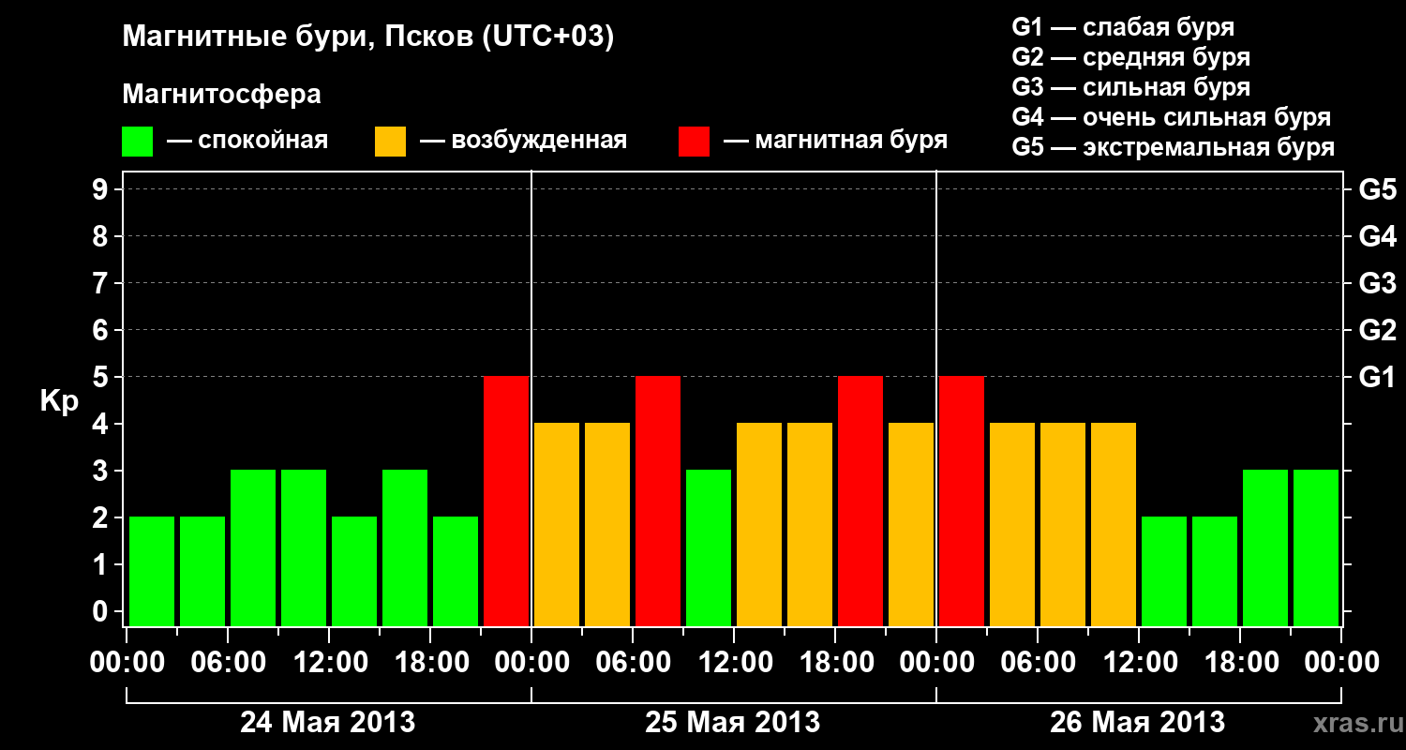1406x750 pixels.
Task: Select green bar for 21:00–00:00 on 26 May
Action: 1316,547
